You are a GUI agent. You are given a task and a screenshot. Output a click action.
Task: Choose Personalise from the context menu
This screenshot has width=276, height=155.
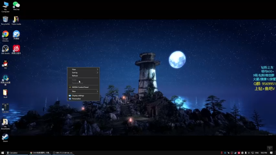click(x=83, y=99)
